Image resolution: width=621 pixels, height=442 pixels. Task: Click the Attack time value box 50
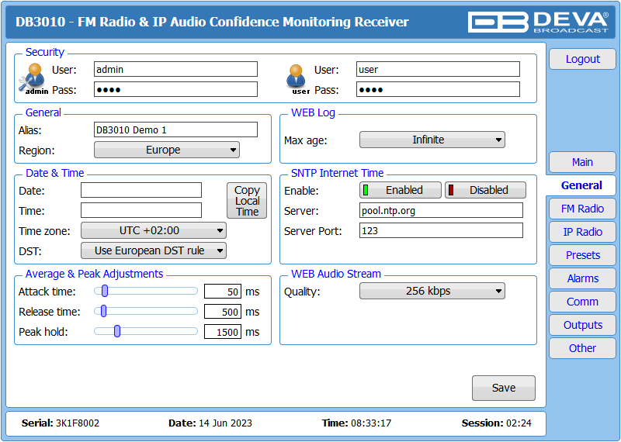coord(223,292)
